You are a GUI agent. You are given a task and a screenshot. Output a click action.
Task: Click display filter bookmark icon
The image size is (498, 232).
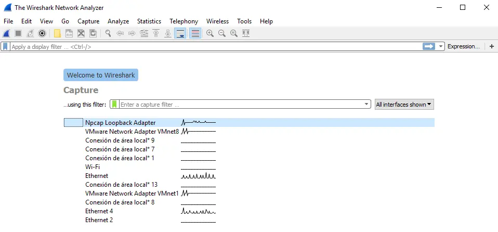tap(5, 46)
